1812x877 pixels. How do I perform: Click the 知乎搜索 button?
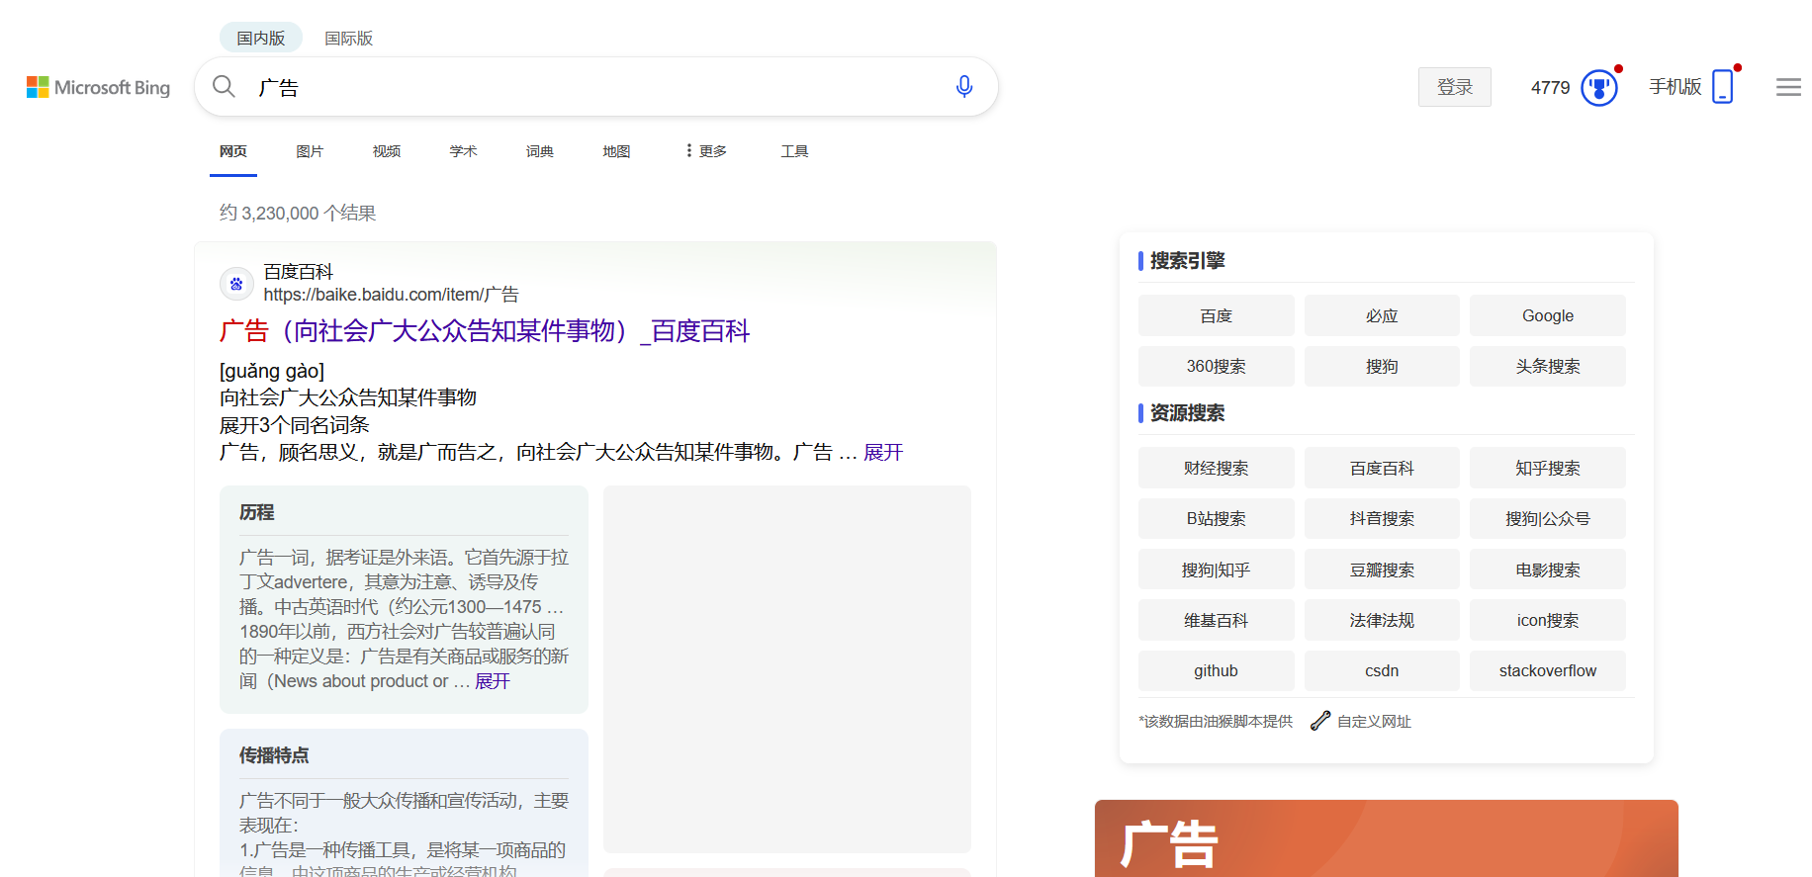(1548, 468)
